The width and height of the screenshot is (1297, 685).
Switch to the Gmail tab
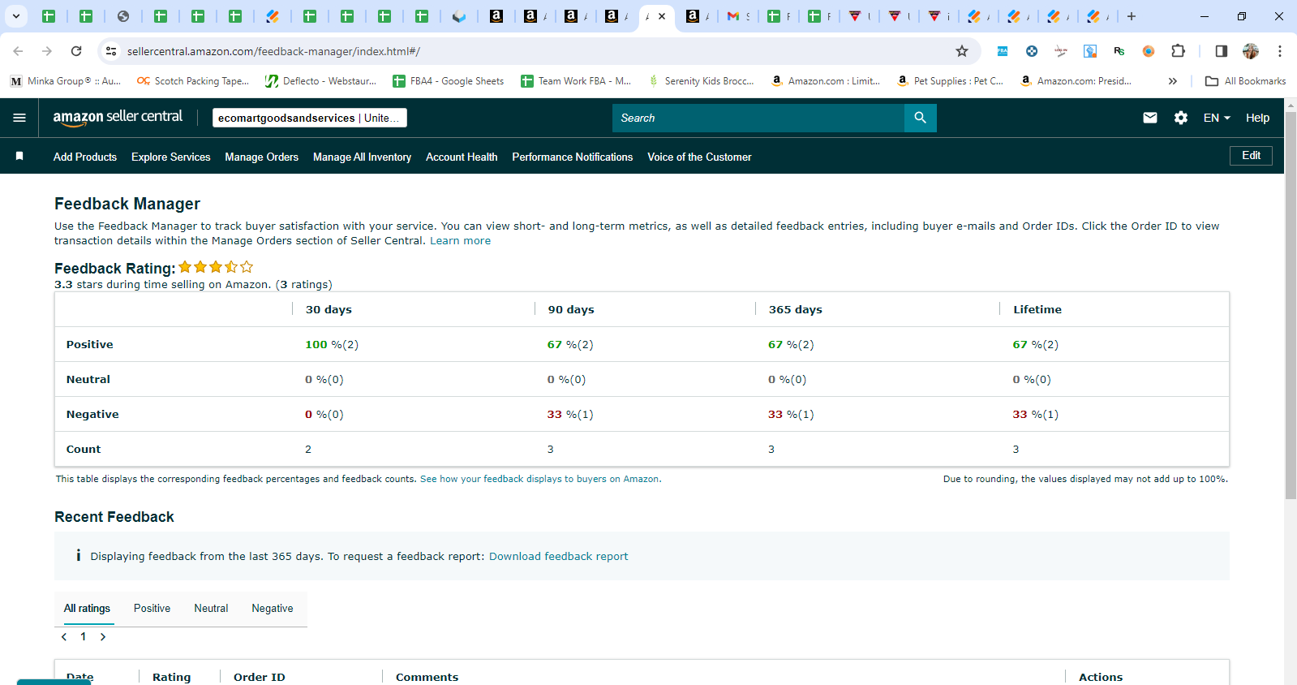click(738, 16)
